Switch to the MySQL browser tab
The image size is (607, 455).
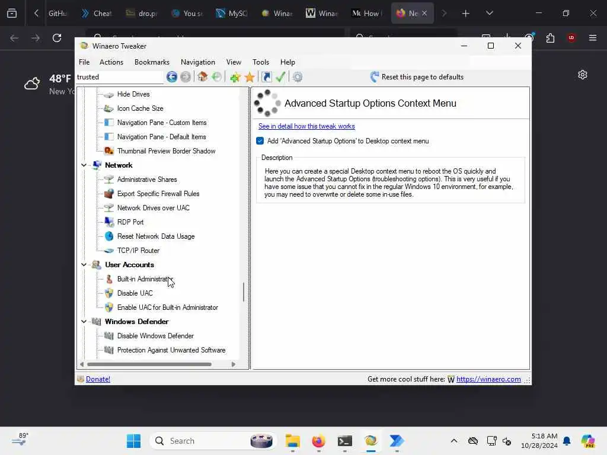(x=232, y=13)
